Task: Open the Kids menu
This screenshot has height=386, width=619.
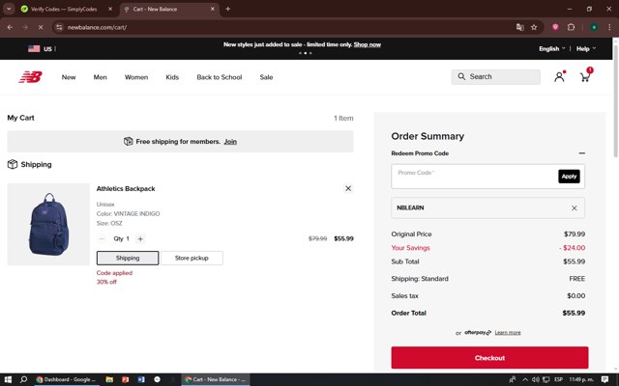Action: point(172,77)
